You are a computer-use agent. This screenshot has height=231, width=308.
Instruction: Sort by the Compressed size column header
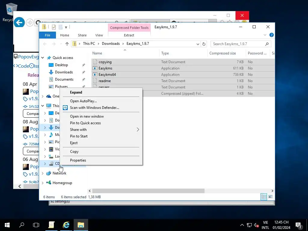point(226,53)
